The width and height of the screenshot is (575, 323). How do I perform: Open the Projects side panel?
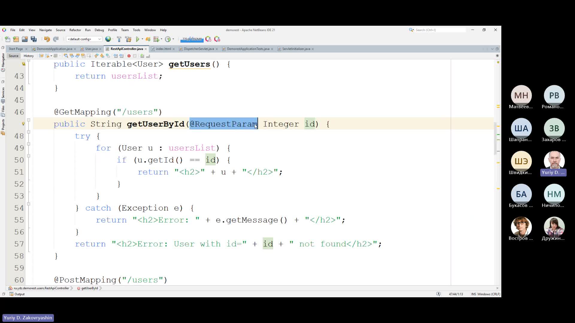point(3,127)
